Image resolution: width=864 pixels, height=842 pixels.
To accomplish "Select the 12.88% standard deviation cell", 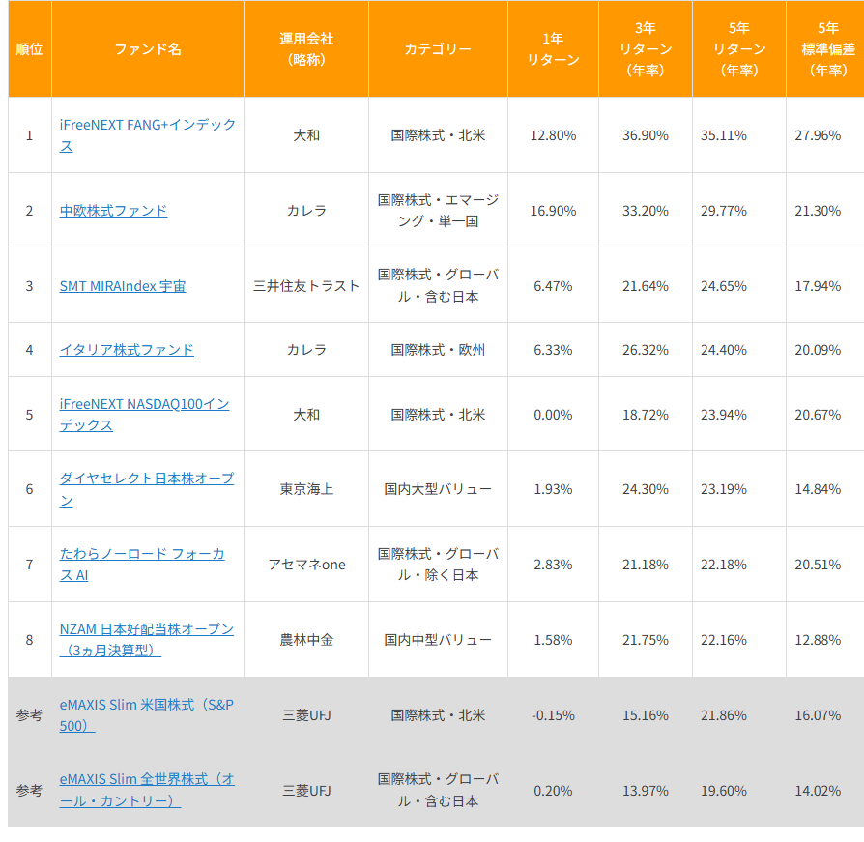I will pos(825,640).
